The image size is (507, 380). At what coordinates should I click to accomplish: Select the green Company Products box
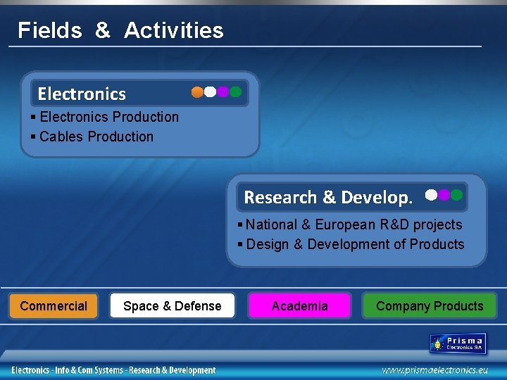[430, 305]
